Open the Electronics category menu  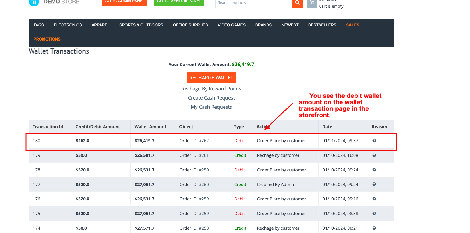(x=68, y=25)
